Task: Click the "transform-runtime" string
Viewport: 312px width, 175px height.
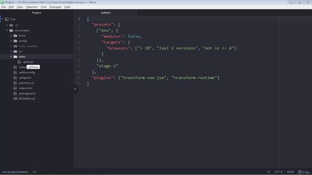Action: 194,78
